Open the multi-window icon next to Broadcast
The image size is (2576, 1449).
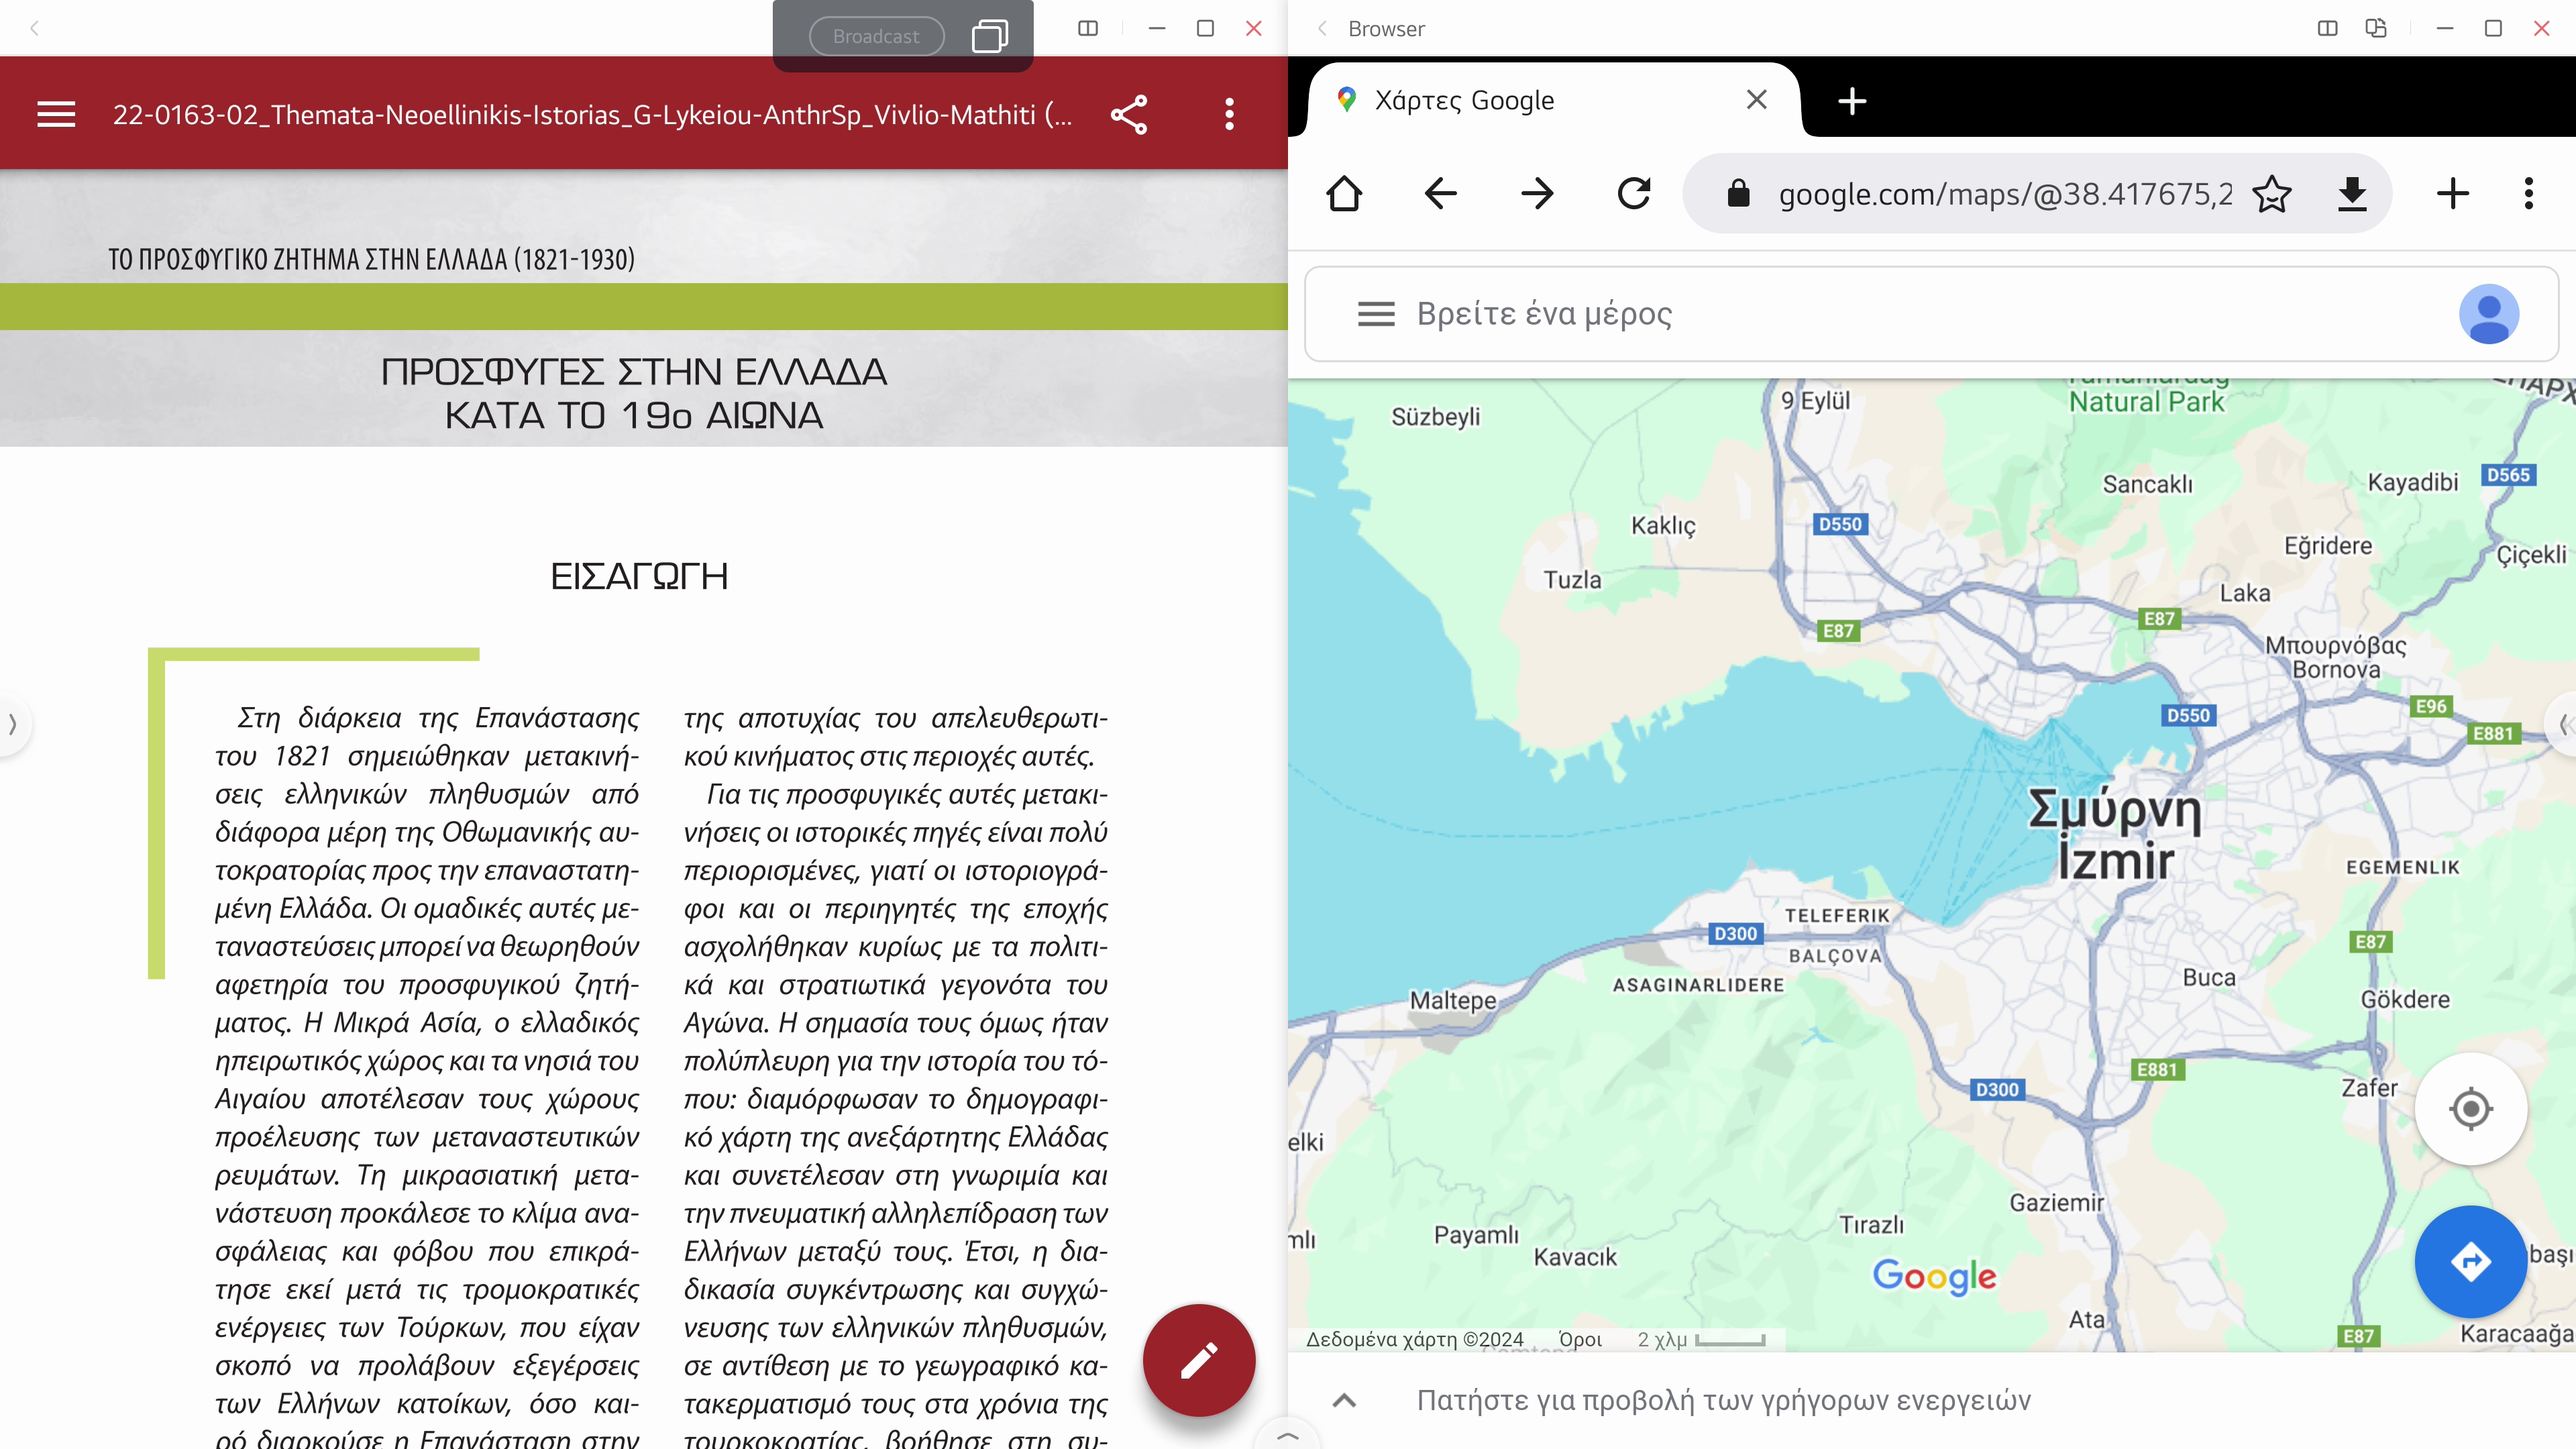tap(989, 36)
